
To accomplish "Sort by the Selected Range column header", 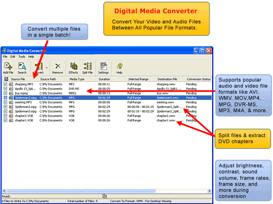I will click(x=138, y=79).
